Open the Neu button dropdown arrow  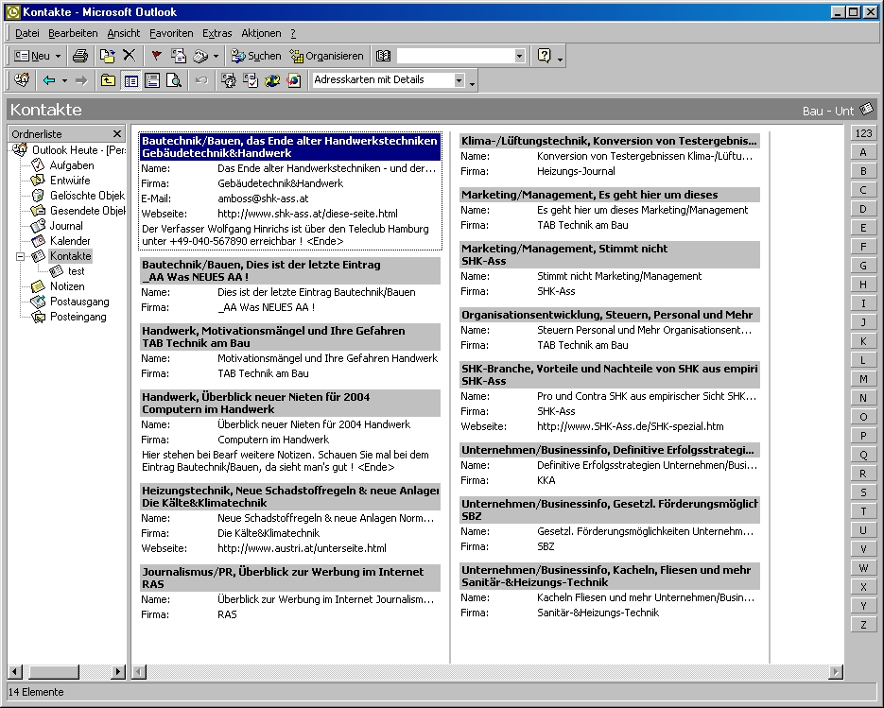click(59, 56)
